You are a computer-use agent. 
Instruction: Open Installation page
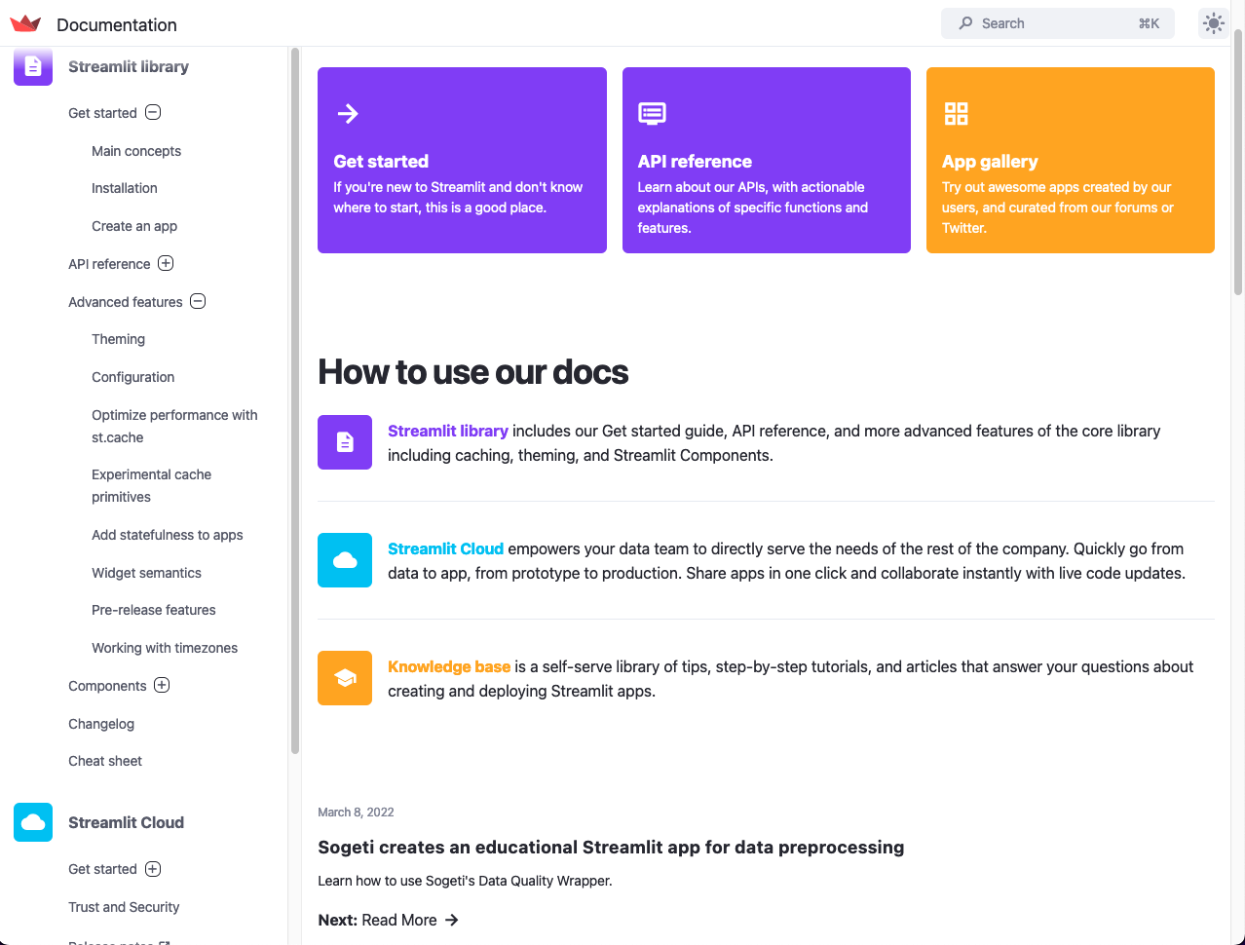tap(125, 188)
